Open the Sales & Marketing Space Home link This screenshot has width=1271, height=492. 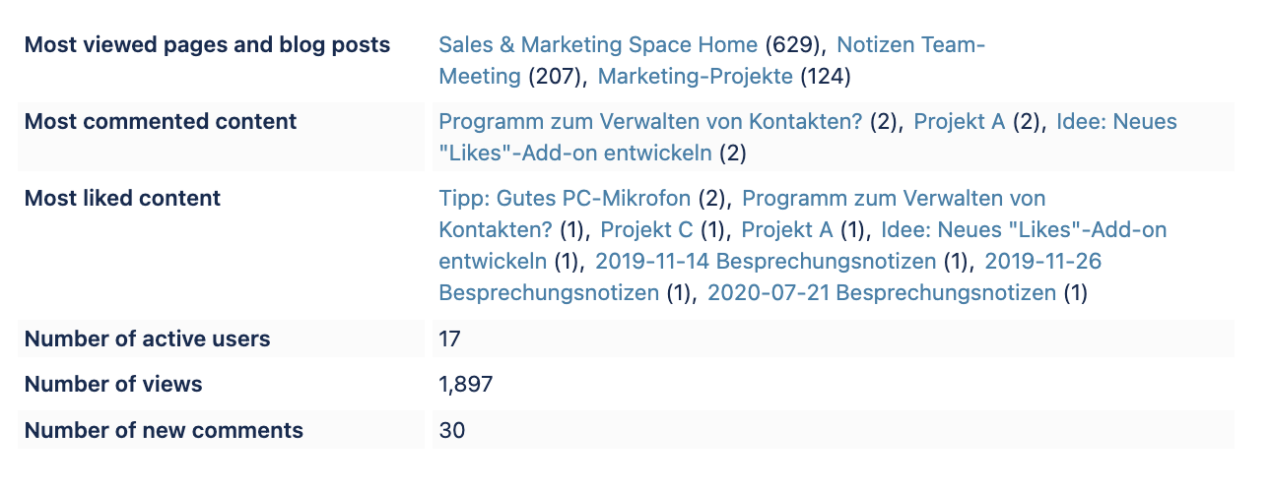coord(598,45)
